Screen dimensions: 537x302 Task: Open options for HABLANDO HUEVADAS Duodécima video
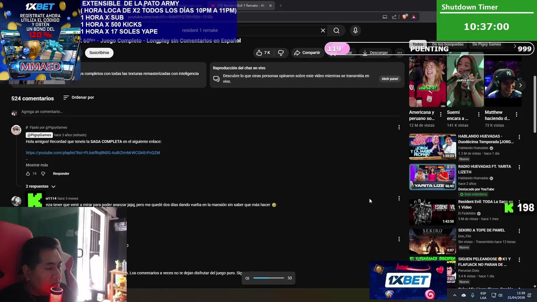(519, 137)
